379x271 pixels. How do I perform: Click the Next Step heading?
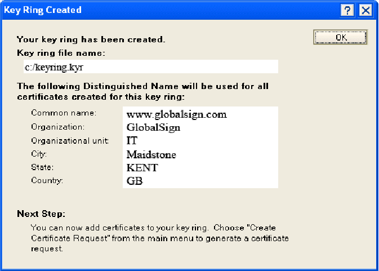tap(41, 214)
